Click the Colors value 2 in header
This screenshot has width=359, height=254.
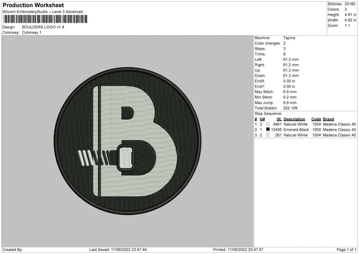[x=346, y=10]
